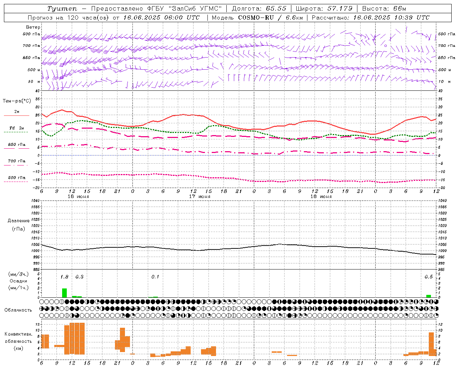Click the 'Тем-ра(°C)' axis label
The image size is (457, 366).
(x=17, y=101)
